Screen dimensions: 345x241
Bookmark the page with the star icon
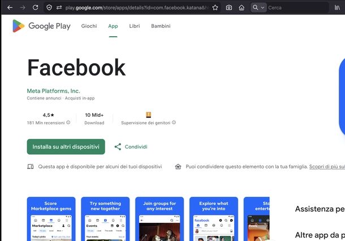click(x=215, y=8)
